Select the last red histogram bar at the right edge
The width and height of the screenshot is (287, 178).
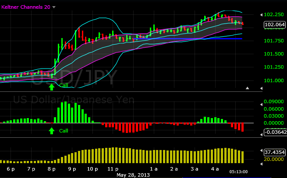[x=242, y=127]
